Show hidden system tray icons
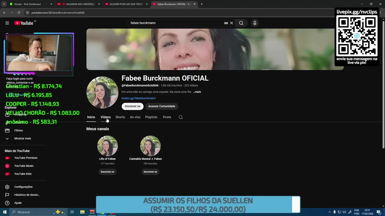 (330, 212)
